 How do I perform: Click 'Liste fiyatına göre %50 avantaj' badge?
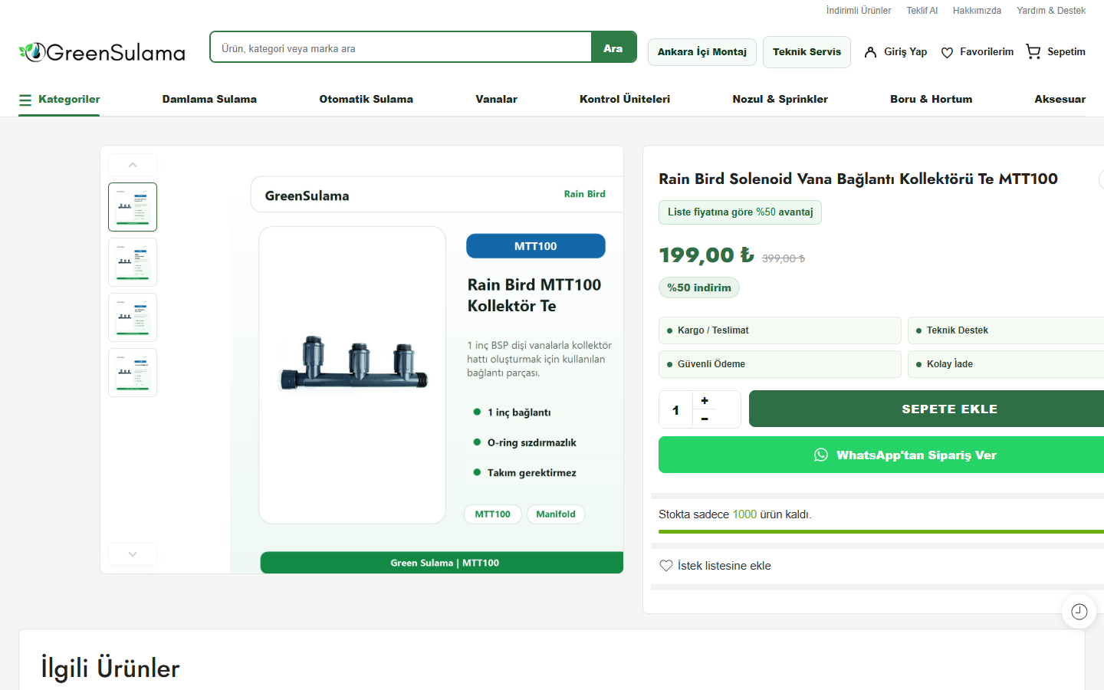(740, 212)
